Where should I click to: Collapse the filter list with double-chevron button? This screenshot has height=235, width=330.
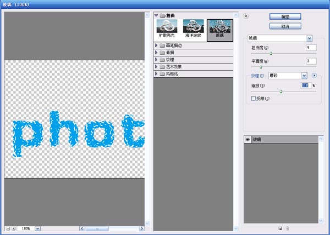[x=246, y=16]
